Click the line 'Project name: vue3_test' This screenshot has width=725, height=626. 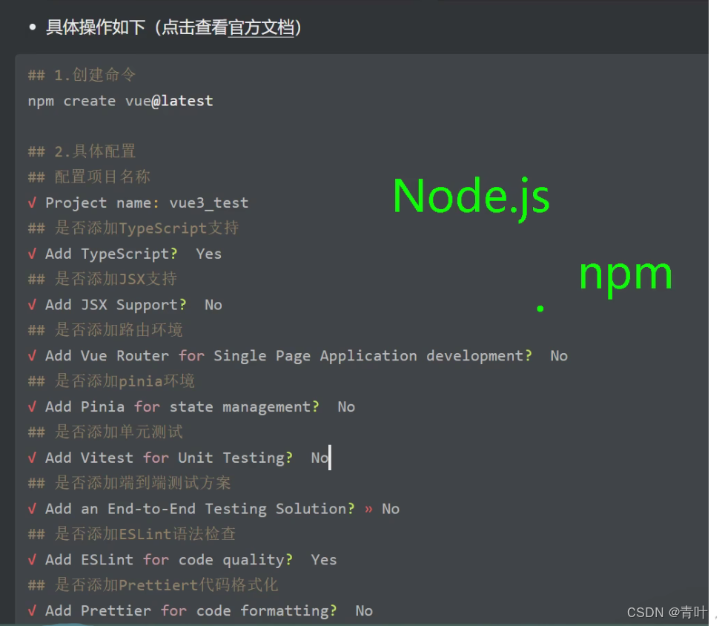(138, 202)
